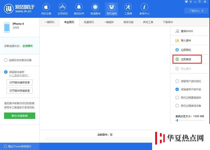210x150 pixels.
Task: Click 打开固件缓存目录 button
Action: (x=19, y=82)
